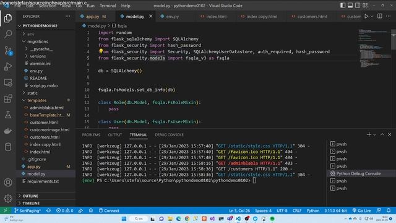Open customize layout button
396x223 pixels.
click(365, 6)
